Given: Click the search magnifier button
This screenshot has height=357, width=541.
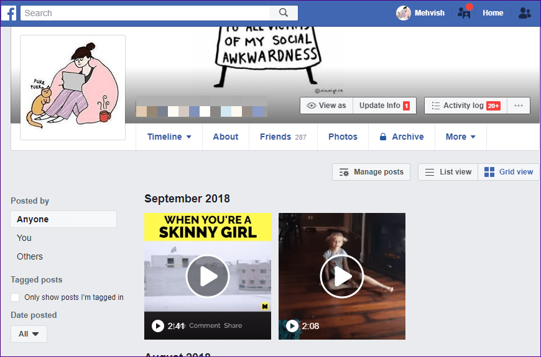Looking at the screenshot, I should point(284,13).
